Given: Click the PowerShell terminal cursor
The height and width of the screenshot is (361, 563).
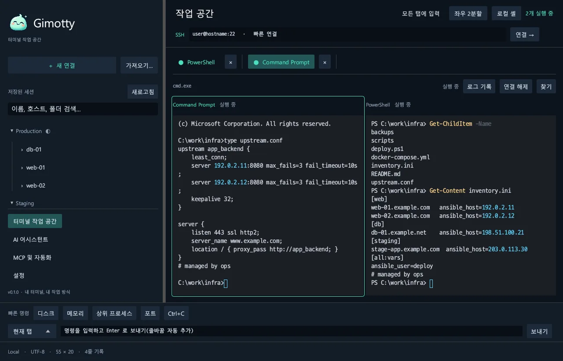Looking at the screenshot, I should point(431,283).
